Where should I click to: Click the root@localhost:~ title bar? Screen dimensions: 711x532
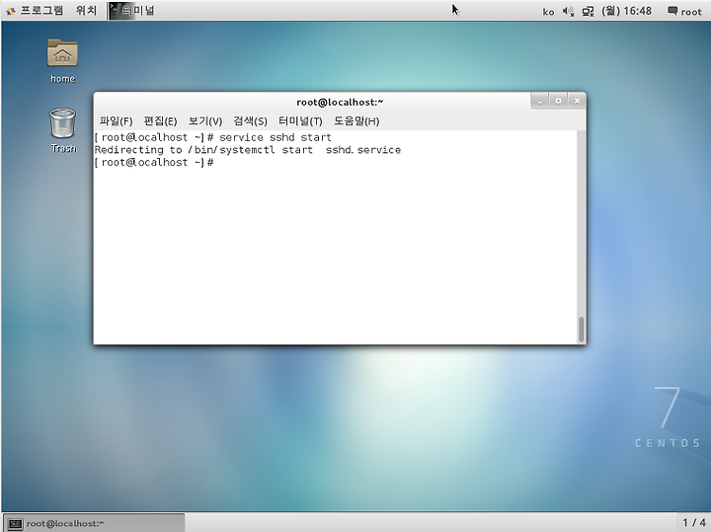click(340, 102)
